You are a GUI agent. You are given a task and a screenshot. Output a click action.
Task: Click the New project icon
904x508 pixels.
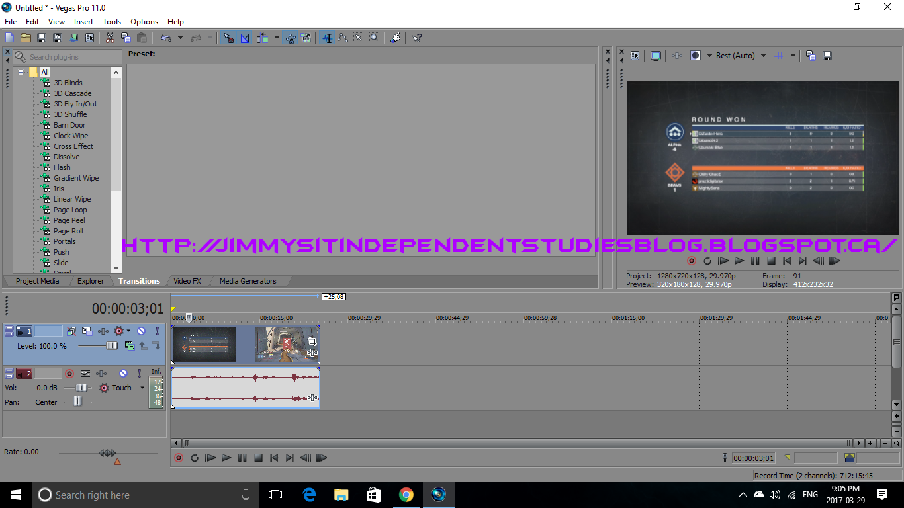pos(9,38)
